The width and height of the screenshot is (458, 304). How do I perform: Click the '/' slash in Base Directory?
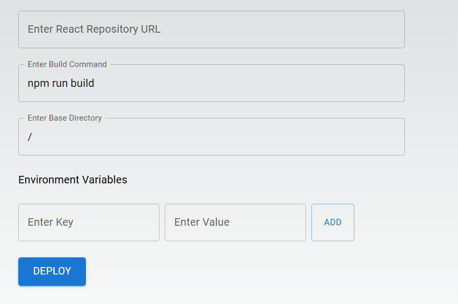[x=30, y=137]
